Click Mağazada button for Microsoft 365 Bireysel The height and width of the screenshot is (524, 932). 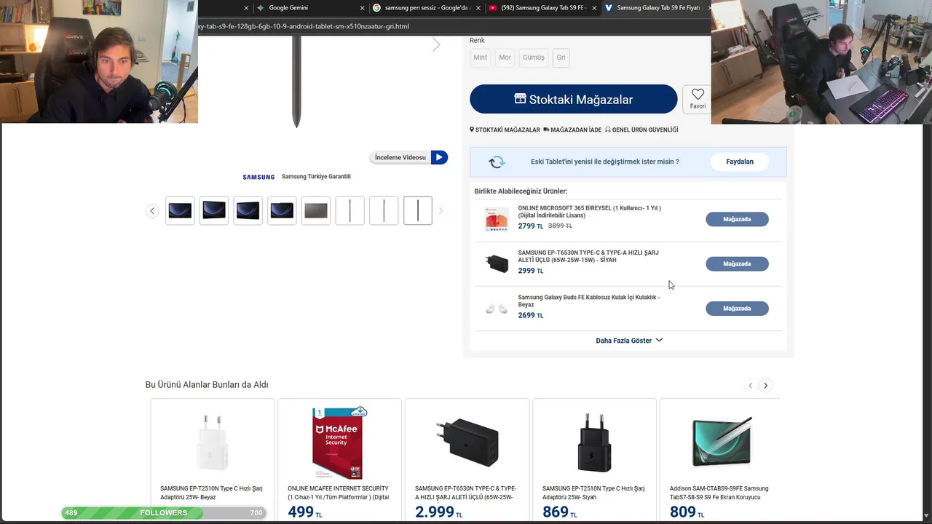click(x=737, y=219)
